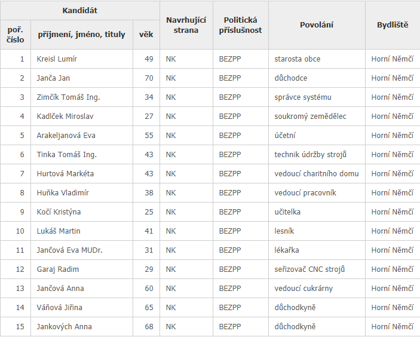Select candidate name Kreisl Lumír
The image size is (420, 337).
[57, 59]
